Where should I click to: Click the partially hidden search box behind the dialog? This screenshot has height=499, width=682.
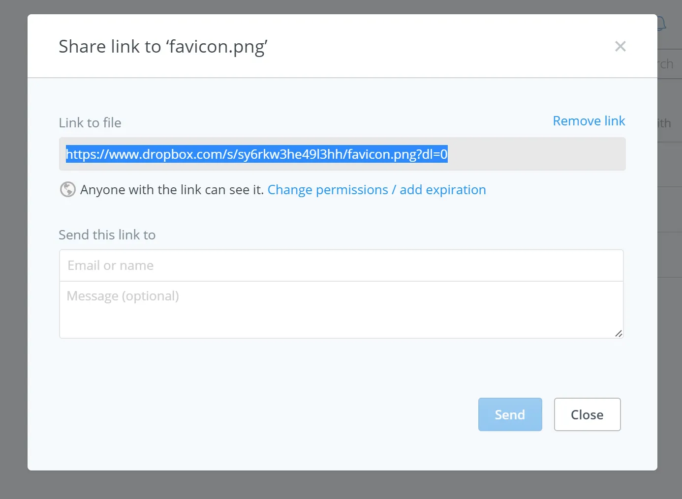point(669,64)
